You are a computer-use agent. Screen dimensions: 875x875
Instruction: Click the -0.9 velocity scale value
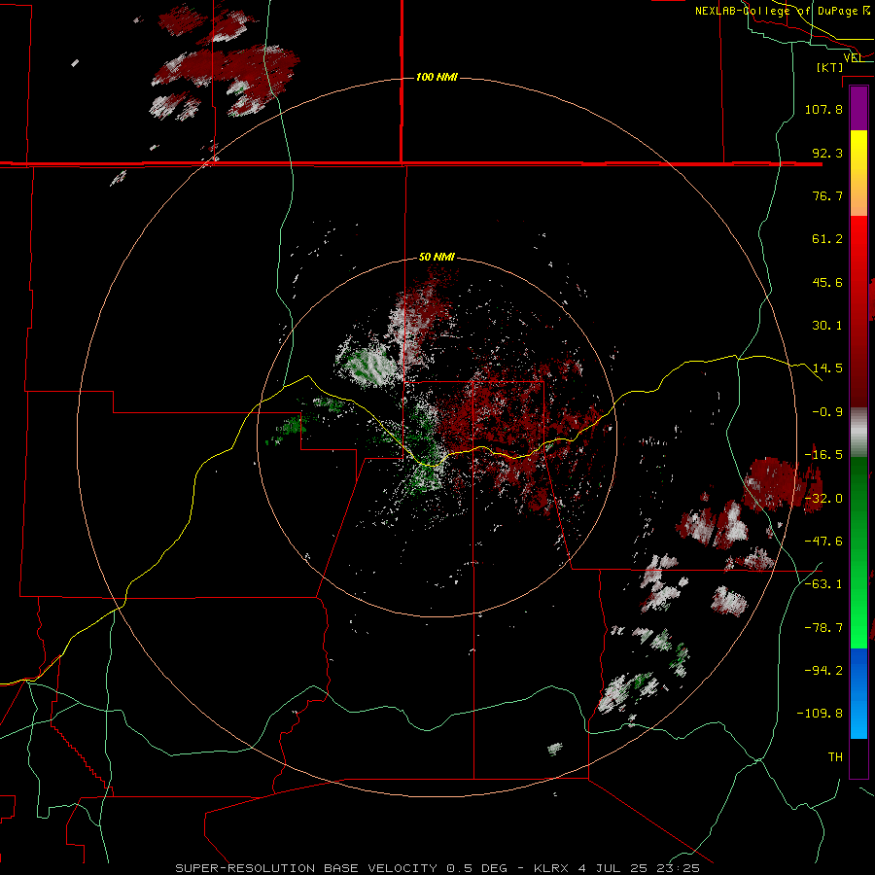tap(827, 412)
